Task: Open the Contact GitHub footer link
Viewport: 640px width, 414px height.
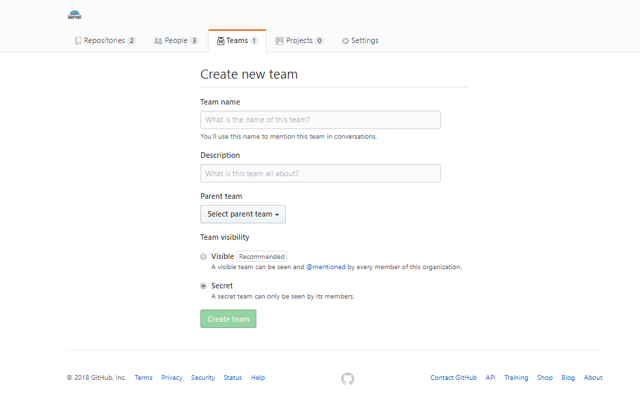Action: pos(453,378)
